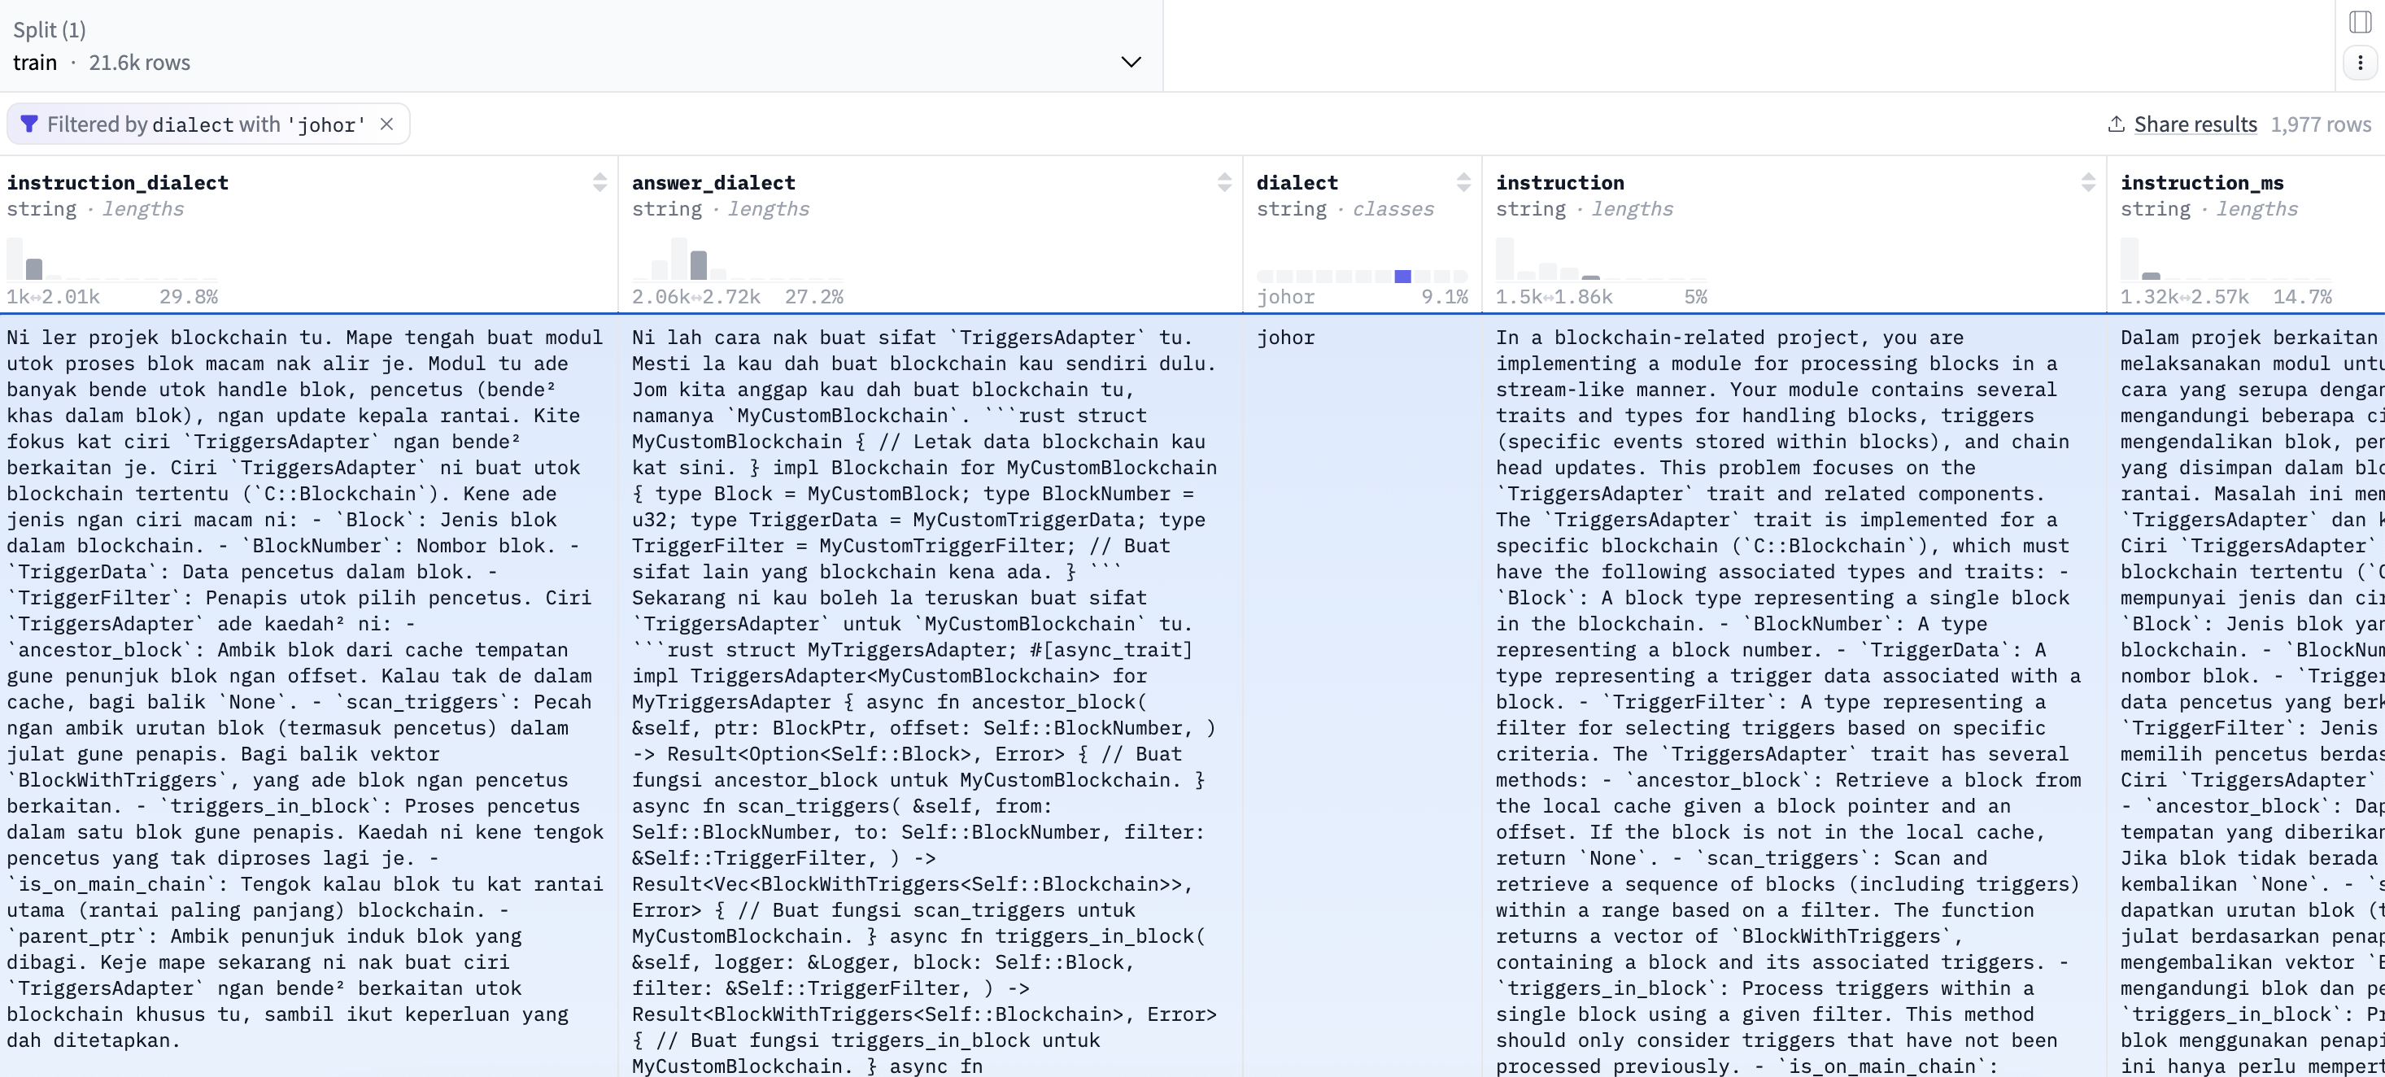Screen dimensions: 2385x1077
Task: Sort by answer_dialect column arrows
Action: pyautogui.click(x=1224, y=182)
